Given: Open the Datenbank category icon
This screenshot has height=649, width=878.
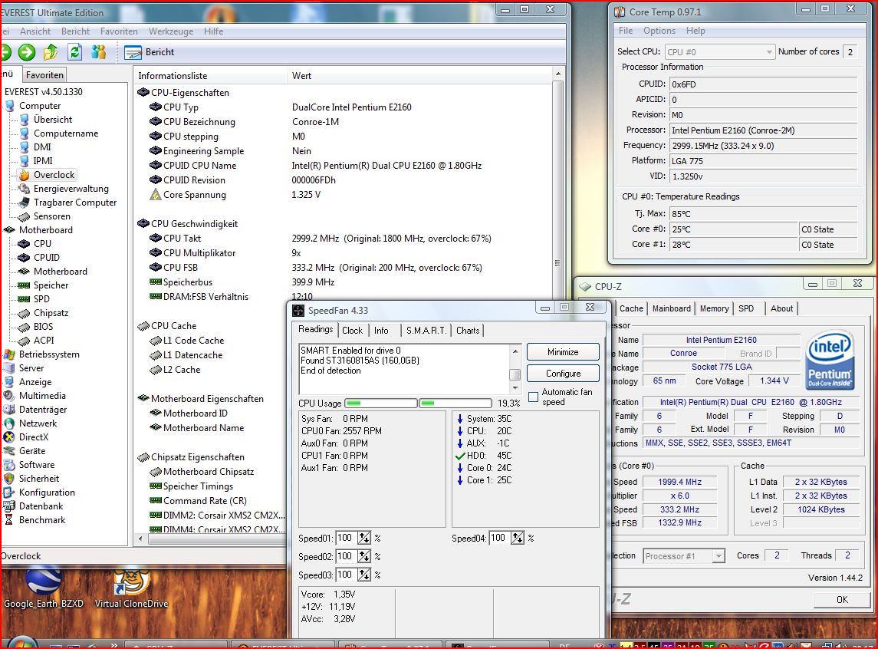Looking at the screenshot, I should tap(9, 506).
